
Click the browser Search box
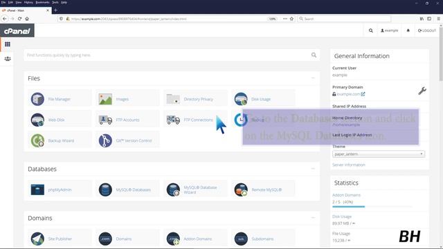344,19
